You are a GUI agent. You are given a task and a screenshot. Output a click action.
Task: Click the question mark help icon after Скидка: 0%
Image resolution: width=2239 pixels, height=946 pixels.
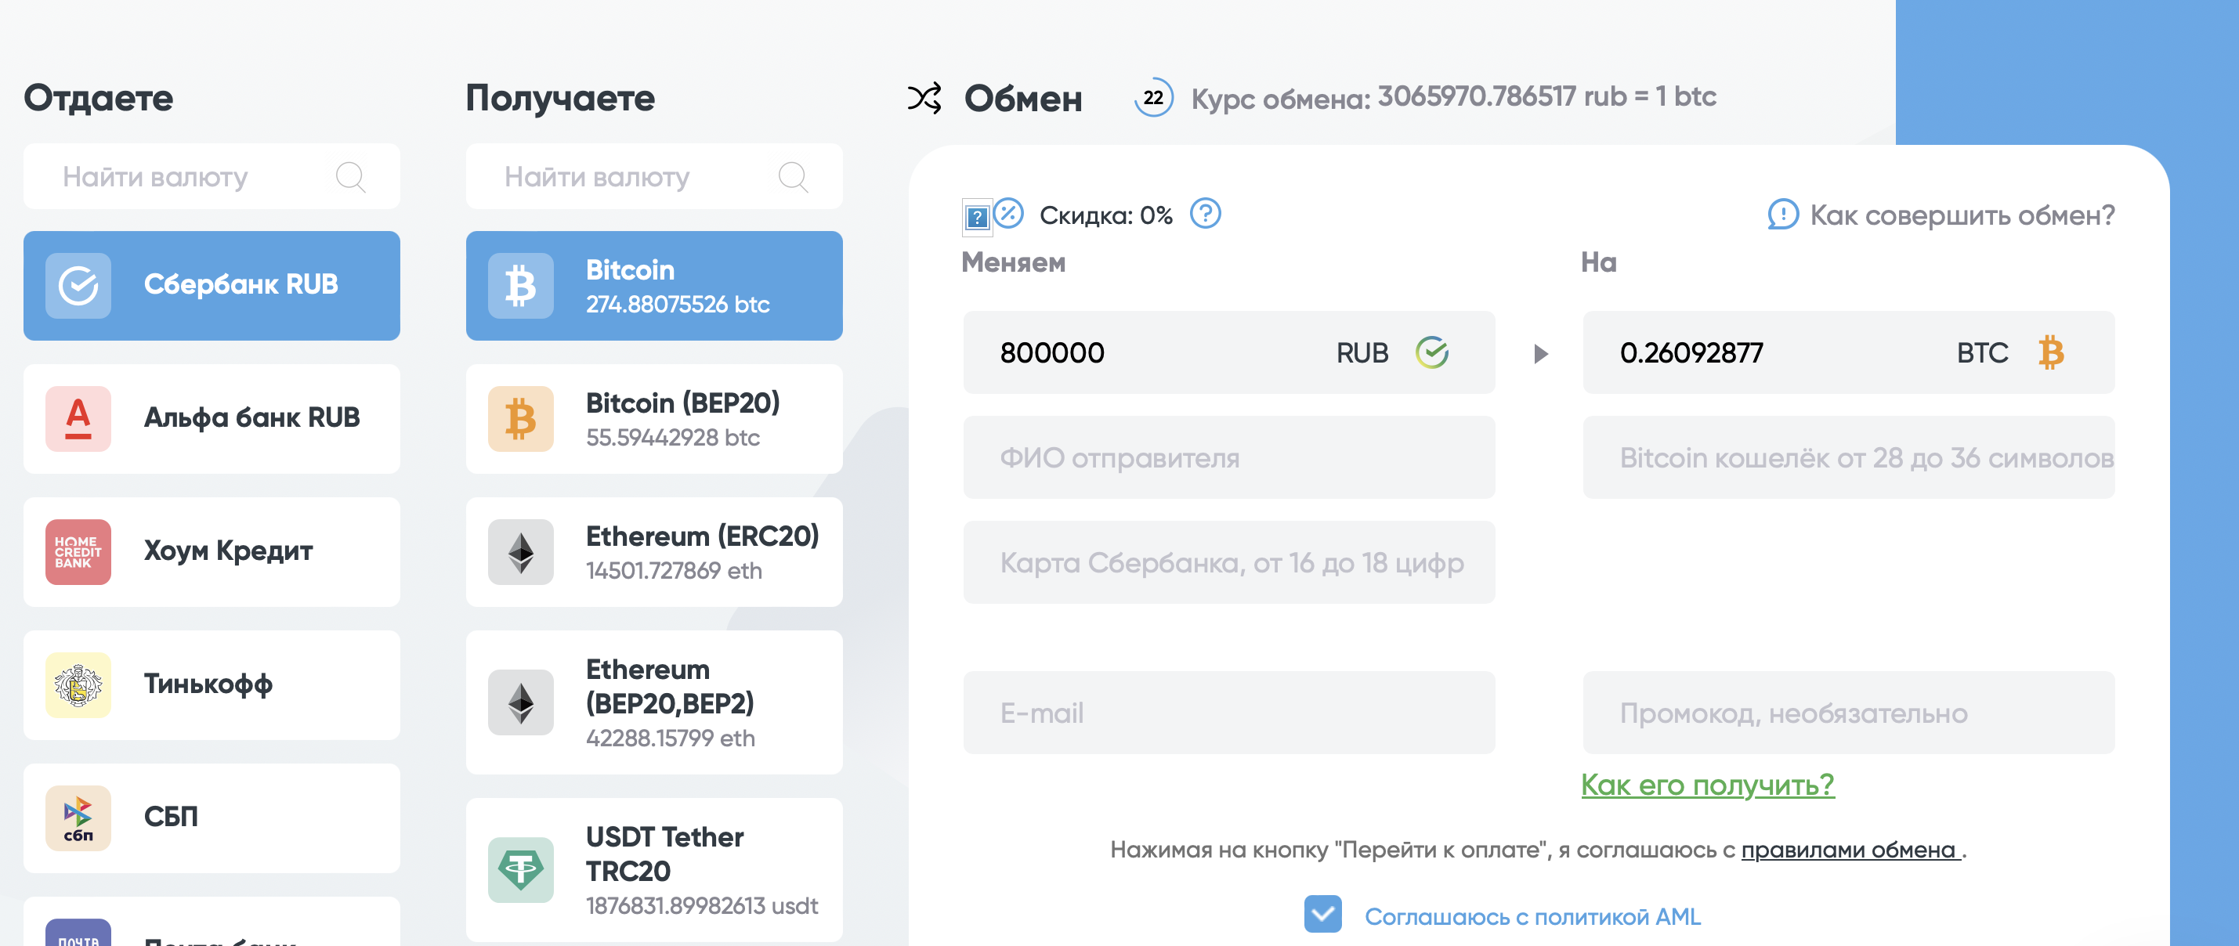point(1206,213)
